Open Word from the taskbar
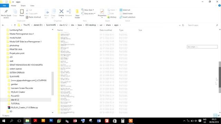The width and height of the screenshot is (221, 124). tap(99, 121)
